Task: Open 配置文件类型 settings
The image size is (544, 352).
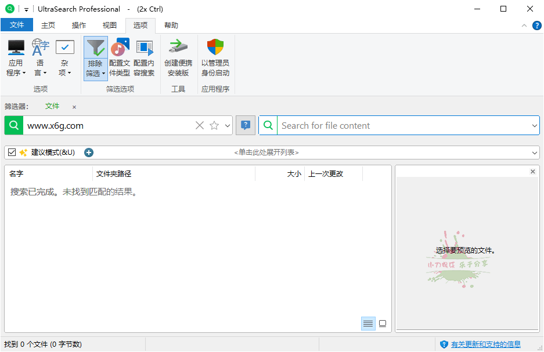Action: [x=120, y=58]
